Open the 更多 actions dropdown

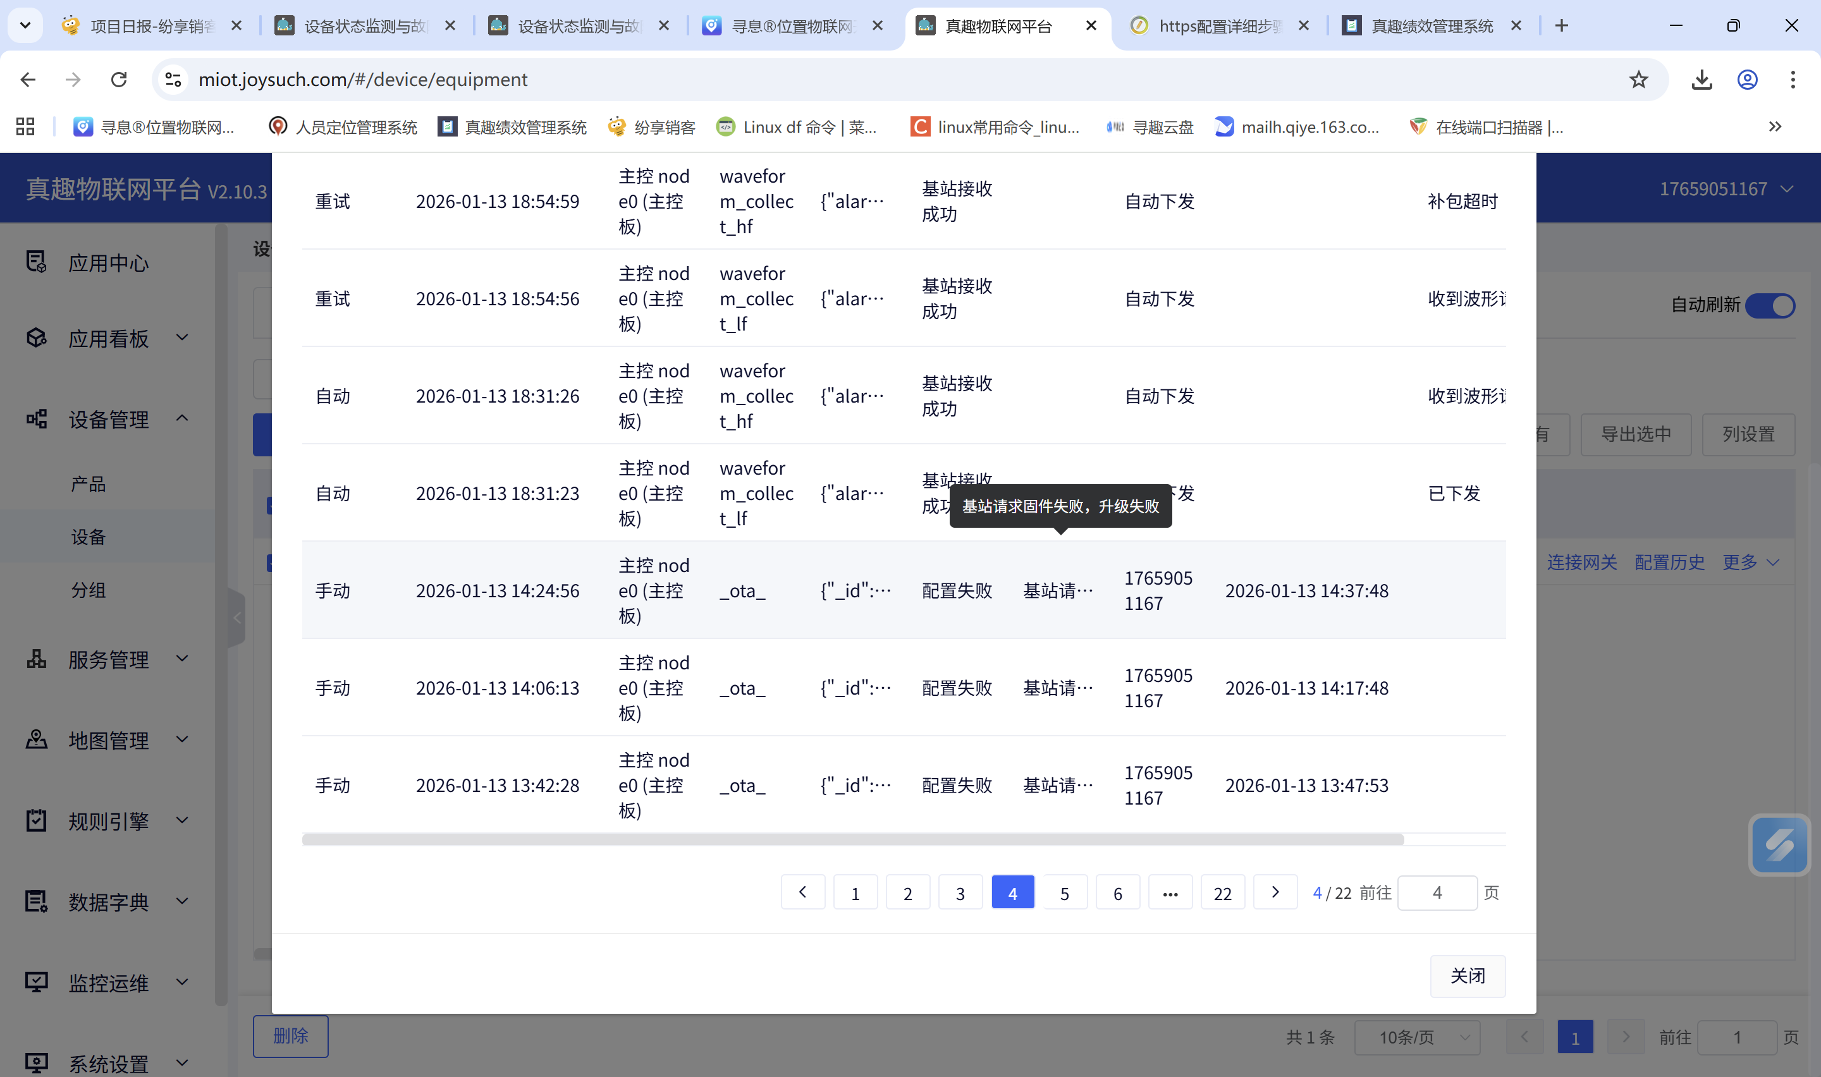(1750, 563)
